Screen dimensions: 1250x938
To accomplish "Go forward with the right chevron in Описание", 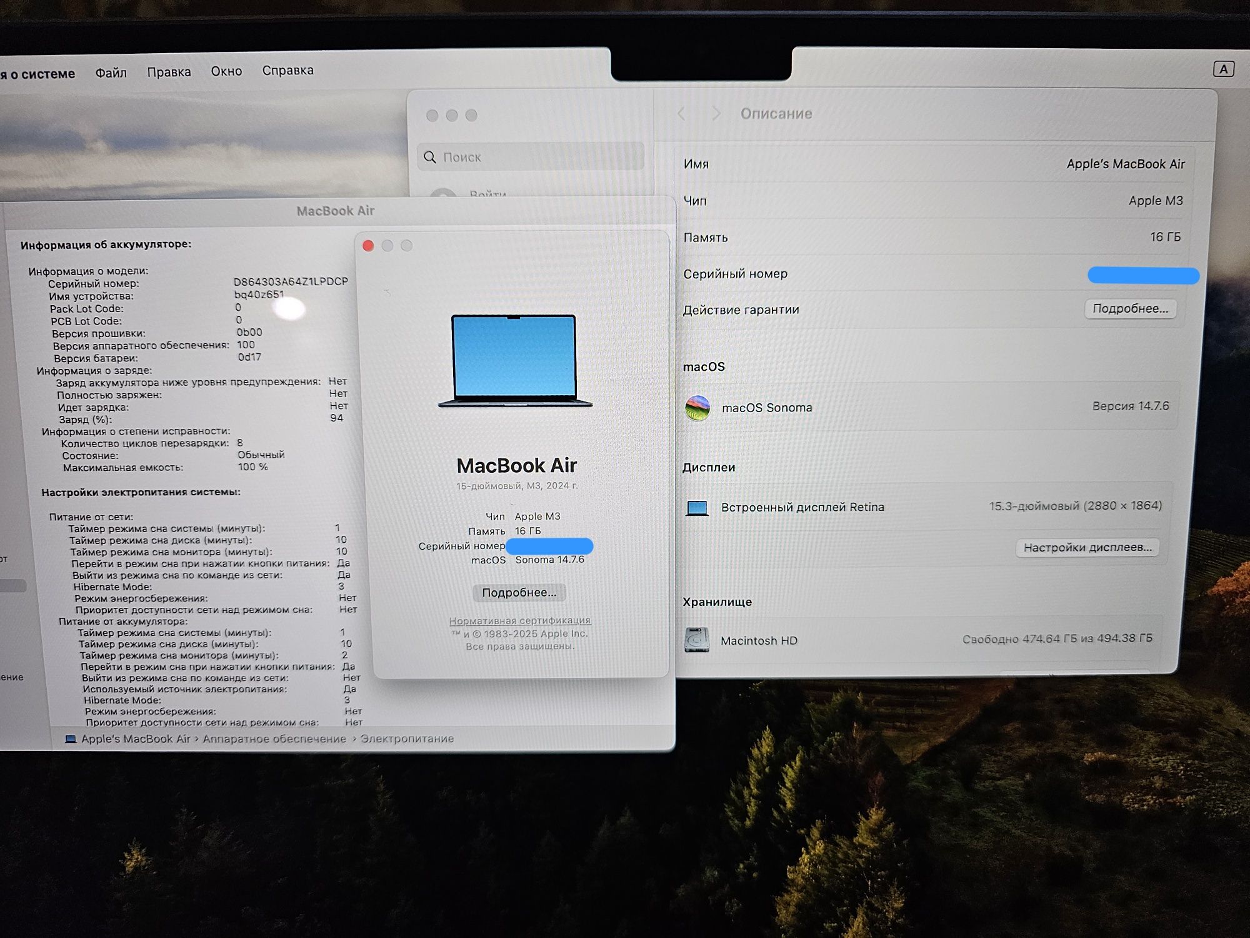I will tap(716, 114).
